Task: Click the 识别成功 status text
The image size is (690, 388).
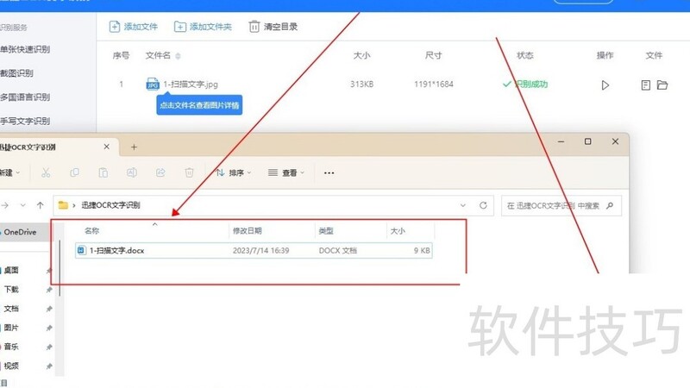Action: pyautogui.click(x=531, y=84)
